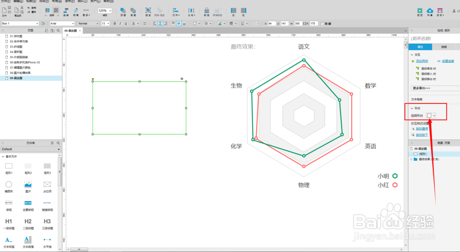Click the bullet list icon
Viewport: 460px width, 252px height.
pyautogui.click(x=144, y=23)
